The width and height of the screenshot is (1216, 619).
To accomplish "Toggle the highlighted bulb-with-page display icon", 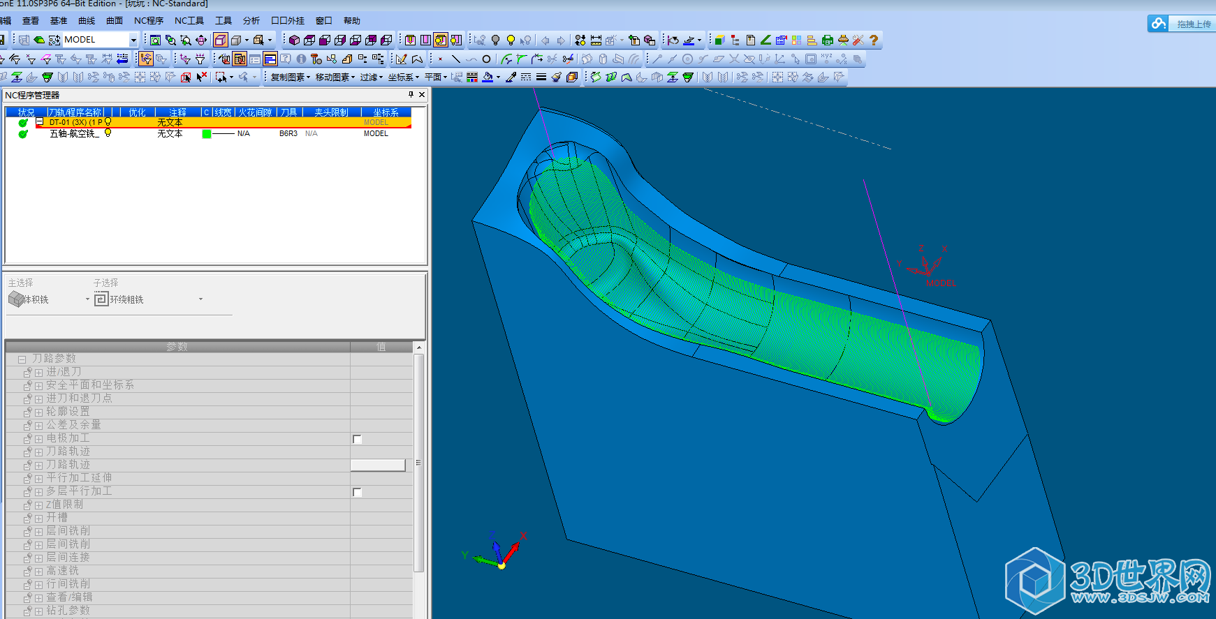I will [x=439, y=40].
